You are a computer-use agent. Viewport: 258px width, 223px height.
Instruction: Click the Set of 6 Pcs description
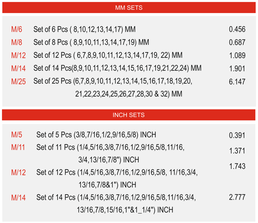[85, 29]
